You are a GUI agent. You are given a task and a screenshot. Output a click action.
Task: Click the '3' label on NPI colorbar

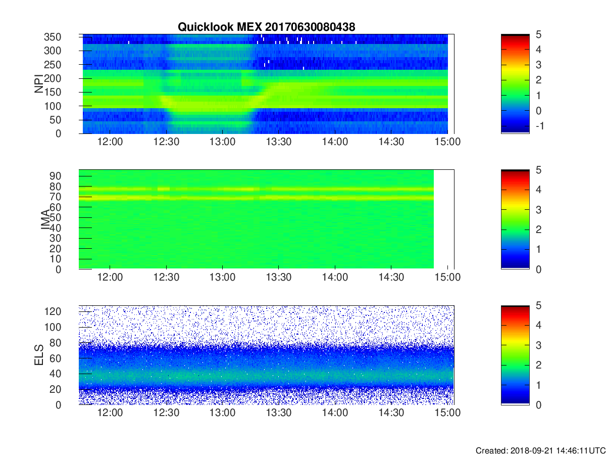[x=538, y=65]
